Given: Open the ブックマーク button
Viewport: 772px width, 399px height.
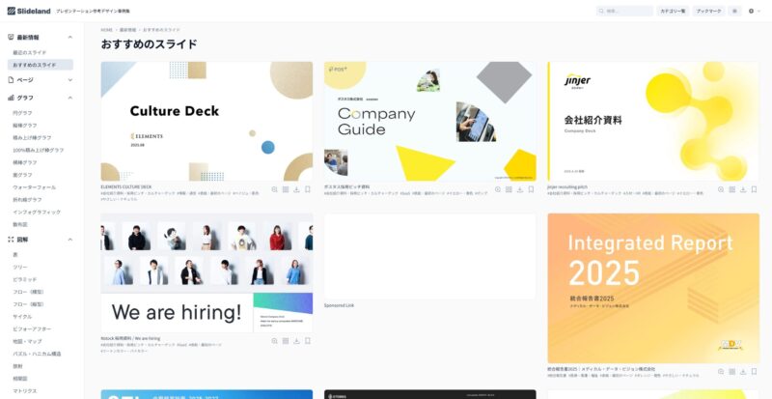Looking at the screenshot, I should [x=708, y=11].
